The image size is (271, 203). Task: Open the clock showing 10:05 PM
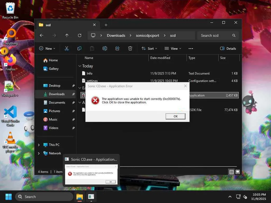point(259,197)
